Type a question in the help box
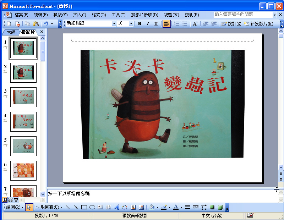Image resolution: width=284 pixels, height=220 pixels. click(x=243, y=15)
